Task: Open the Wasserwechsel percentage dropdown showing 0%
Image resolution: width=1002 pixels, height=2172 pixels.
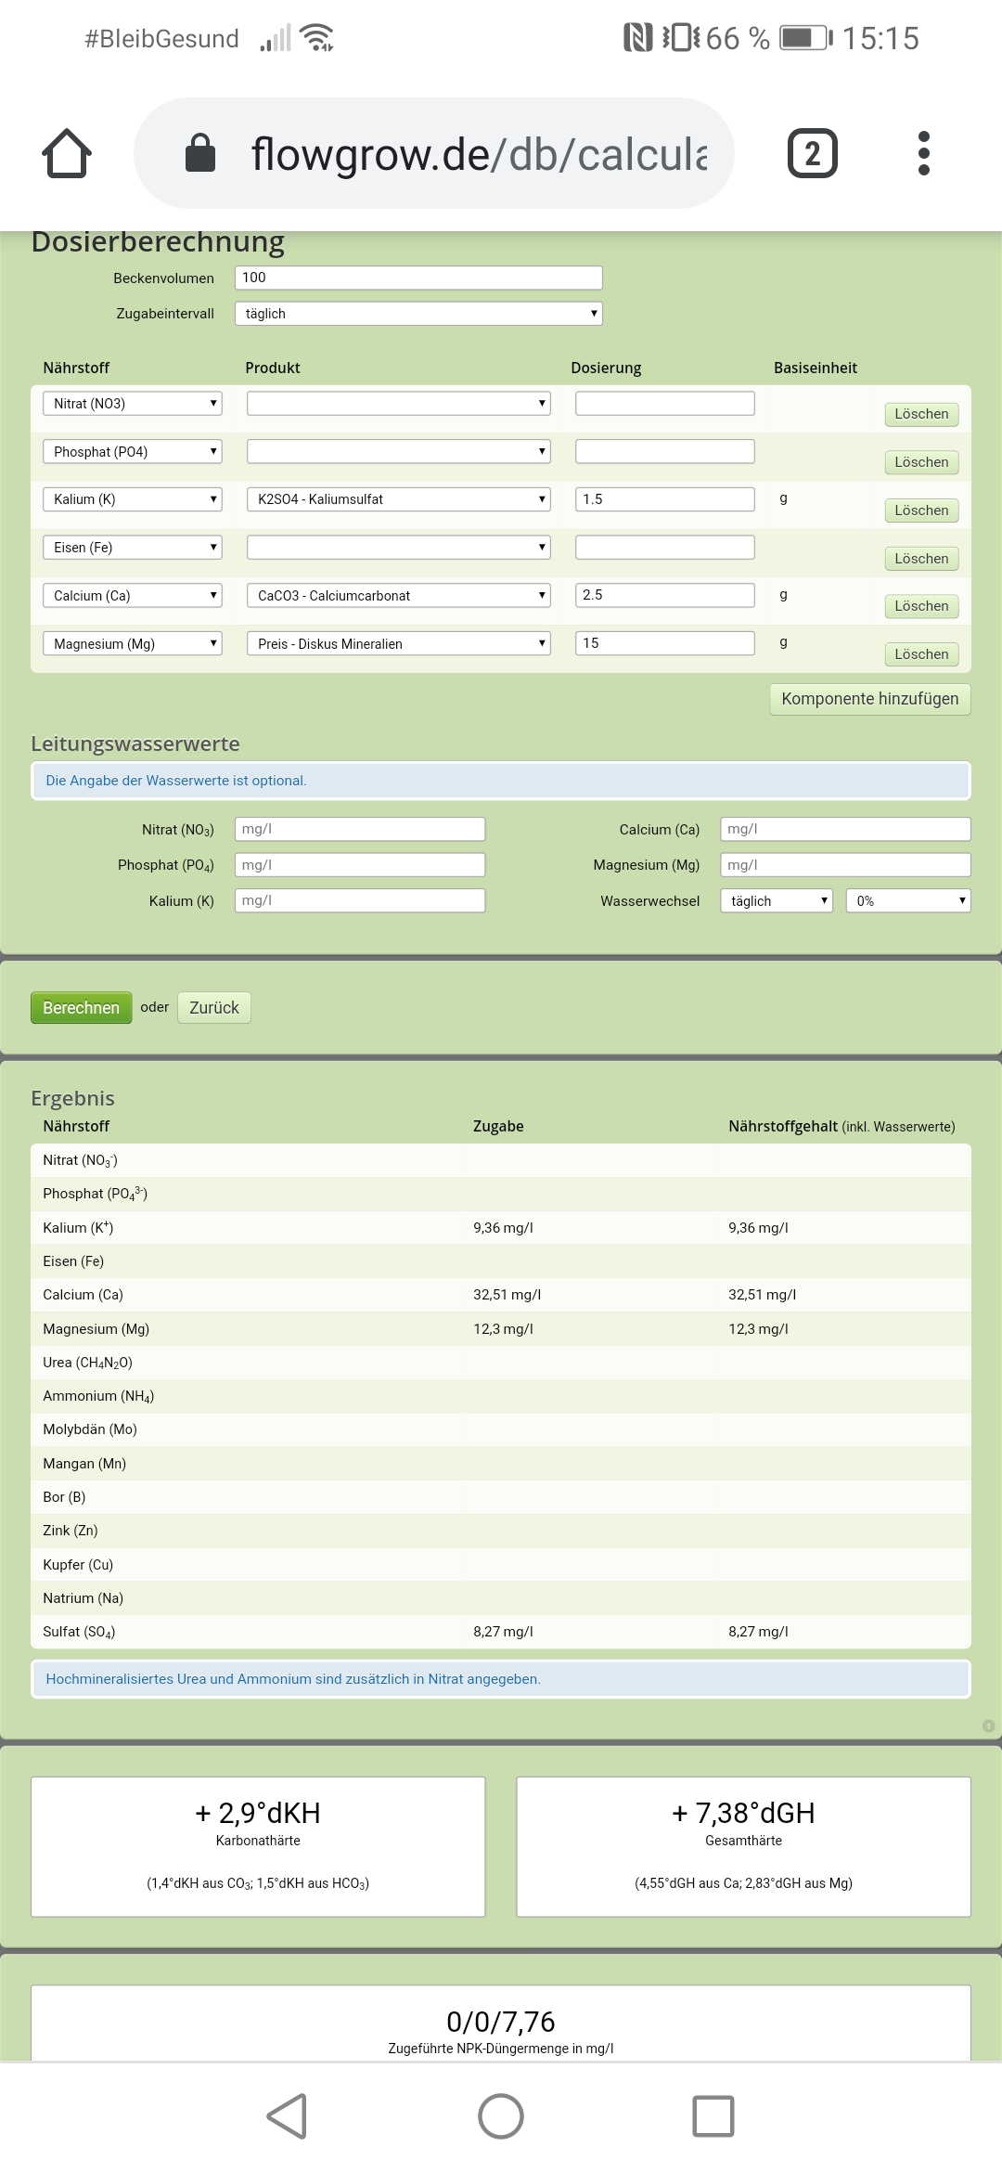Action: [907, 900]
